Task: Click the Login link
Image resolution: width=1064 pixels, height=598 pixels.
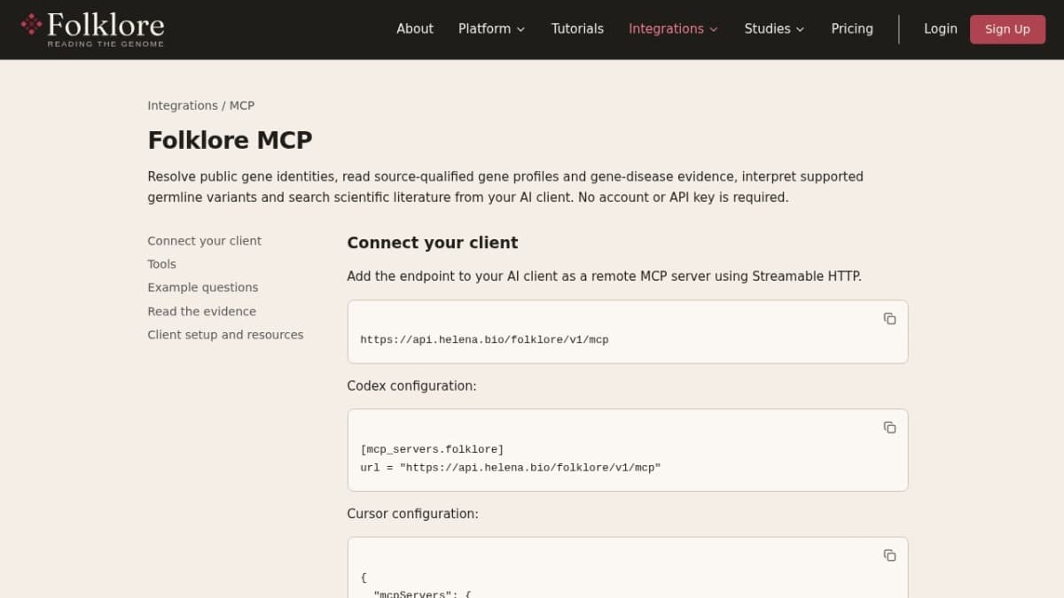Action: point(941,28)
